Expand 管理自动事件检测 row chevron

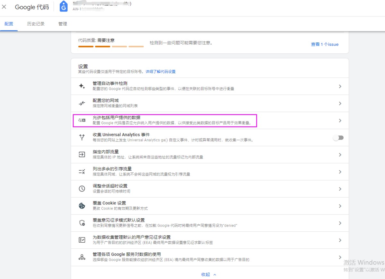pyautogui.click(x=340, y=86)
